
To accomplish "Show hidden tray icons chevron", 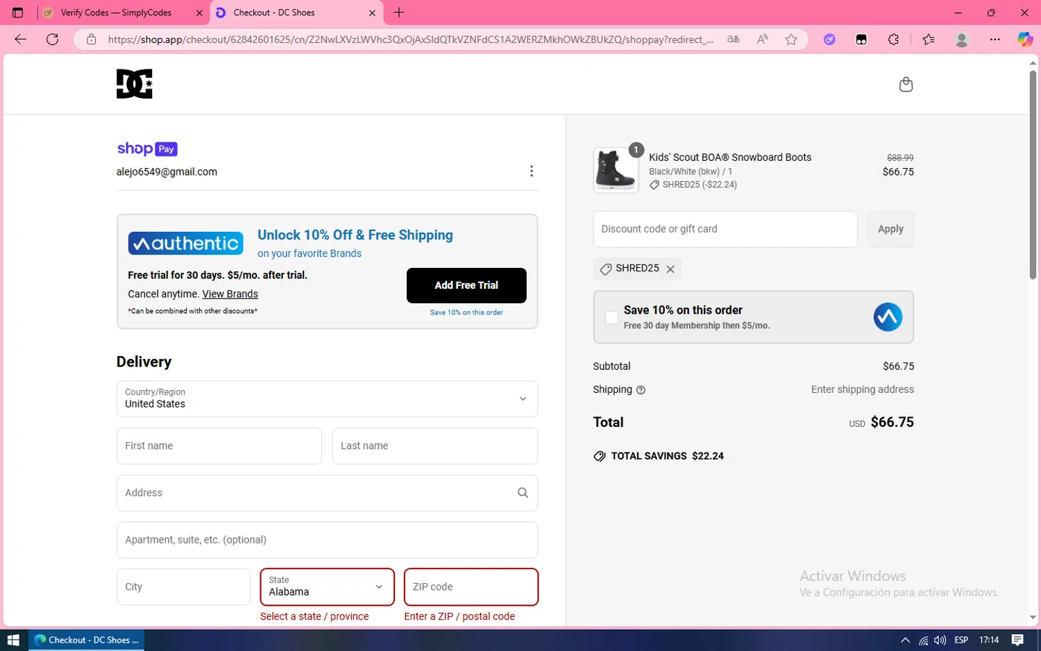I will [x=905, y=640].
